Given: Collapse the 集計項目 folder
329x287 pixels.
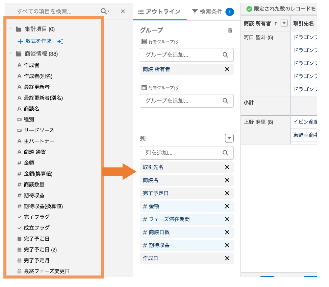Looking at the screenshot, I should click(11, 29).
